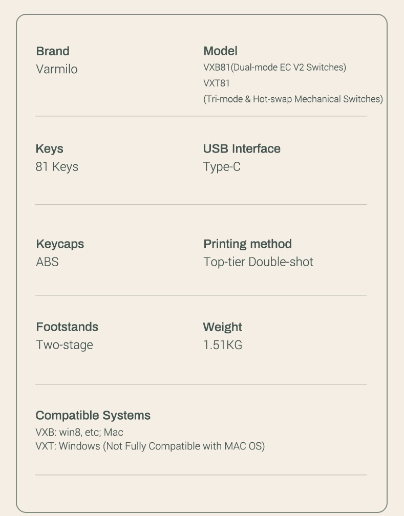
Task: Click the Keycaps heading
Action: click(x=60, y=244)
